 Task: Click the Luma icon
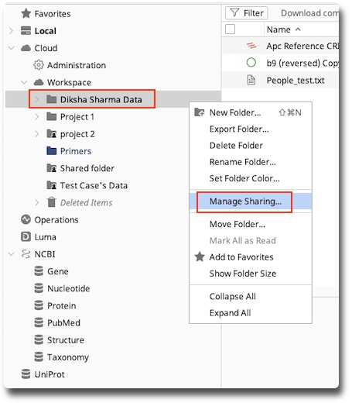(26, 236)
